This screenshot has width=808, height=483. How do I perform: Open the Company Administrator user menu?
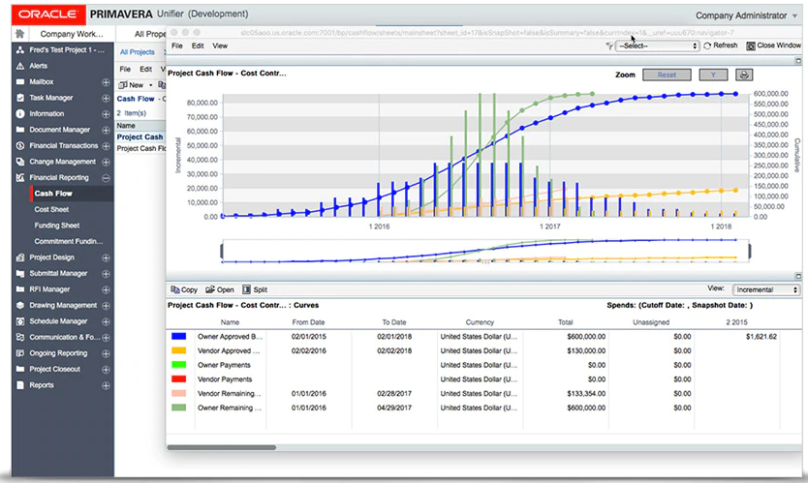[x=746, y=15]
